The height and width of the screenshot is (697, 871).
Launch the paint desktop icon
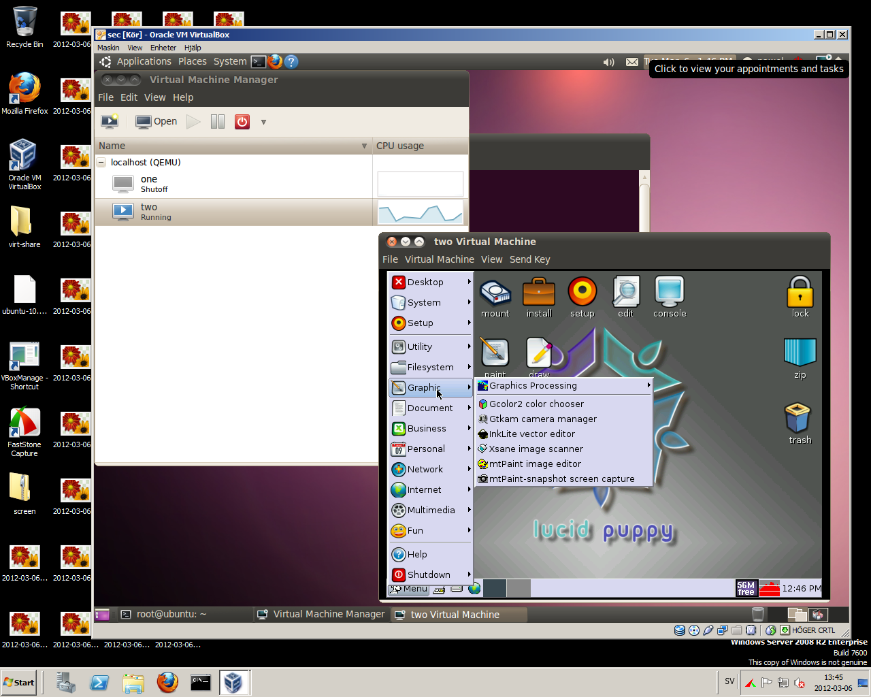(x=495, y=357)
